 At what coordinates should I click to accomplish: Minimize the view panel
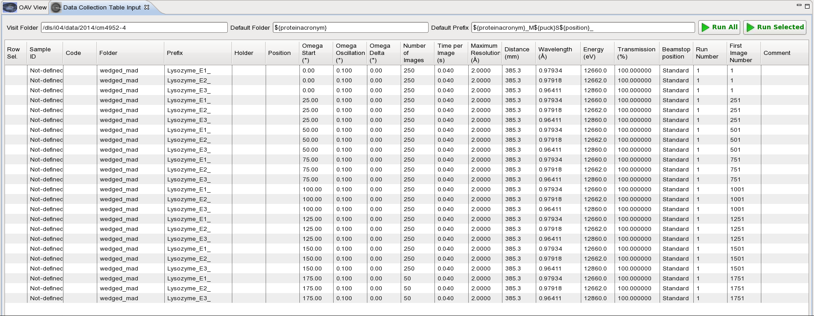(799, 5)
